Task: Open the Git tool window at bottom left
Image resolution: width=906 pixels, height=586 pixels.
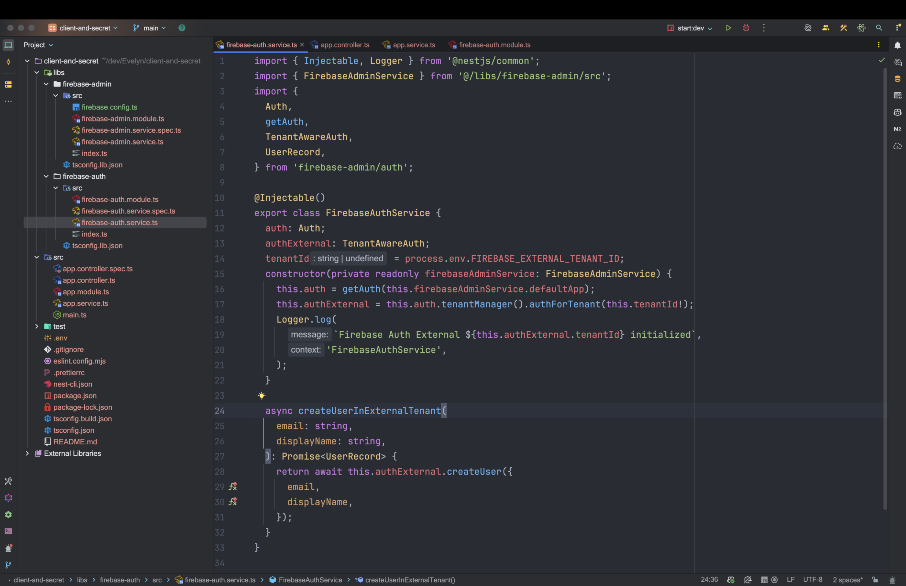Action: pos(8,565)
